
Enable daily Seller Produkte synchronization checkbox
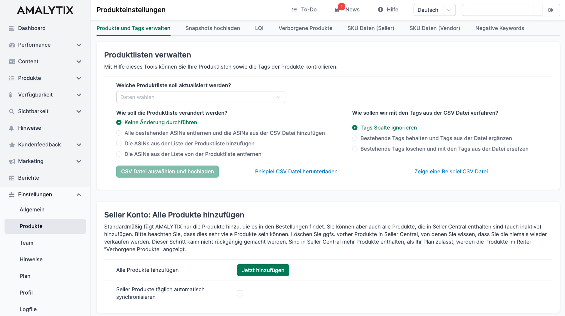click(x=240, y=293)
